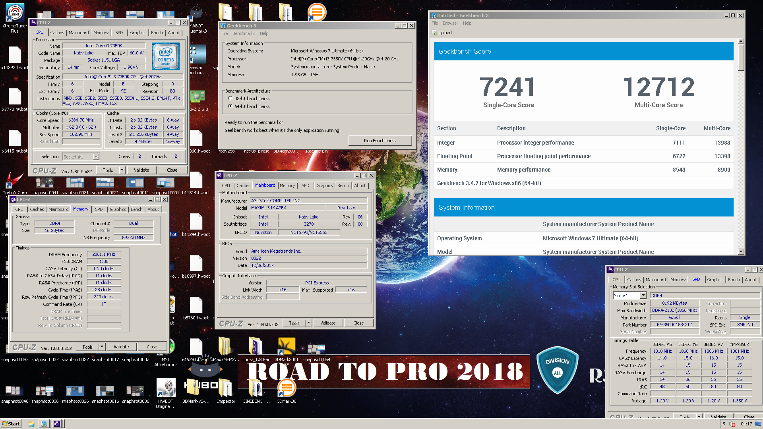This screenshot has height=429, width=763.
Task: Open the X7778.hwbot file icon
Action: pos(15,99)
